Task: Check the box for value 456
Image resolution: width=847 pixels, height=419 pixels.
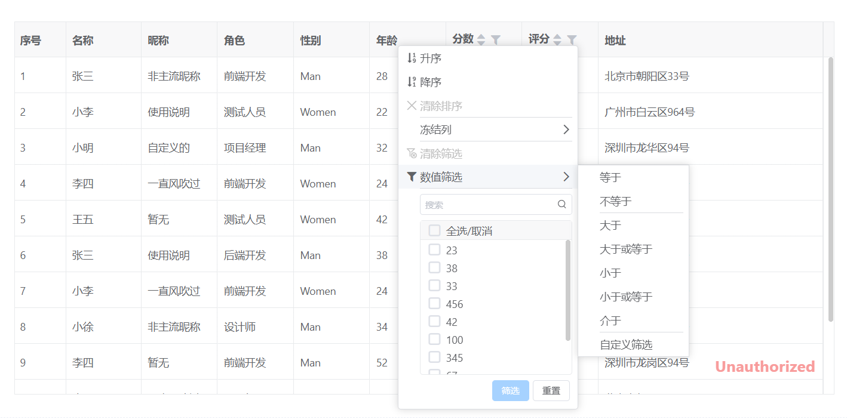Action: point(434,303)
